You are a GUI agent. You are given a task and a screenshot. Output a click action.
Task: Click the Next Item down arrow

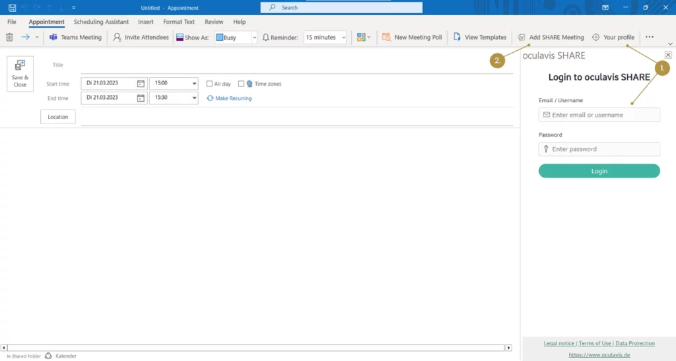[x=61, y=8]
